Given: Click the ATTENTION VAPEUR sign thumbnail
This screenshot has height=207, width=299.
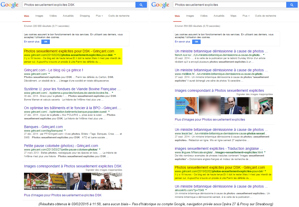Looking at the screenshot, I should [57, 181].
